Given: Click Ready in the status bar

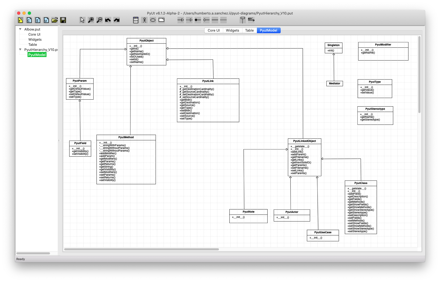Looking at the screenshot, I should point(21,259).
